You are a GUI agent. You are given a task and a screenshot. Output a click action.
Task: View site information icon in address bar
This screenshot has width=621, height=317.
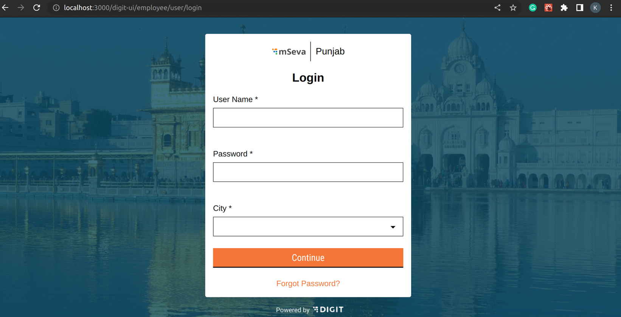click(x=56, y=8)
